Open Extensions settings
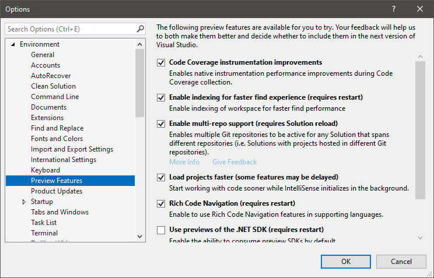The height and width of the screenshot is (278, 434). click(47, 118)
